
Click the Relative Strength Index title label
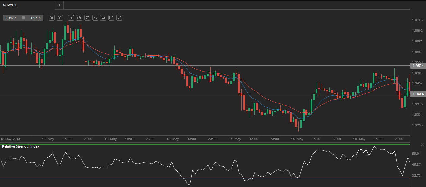click(x=21, y=147)
